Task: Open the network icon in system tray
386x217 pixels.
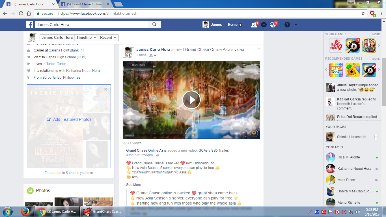Action: (351, 212)
